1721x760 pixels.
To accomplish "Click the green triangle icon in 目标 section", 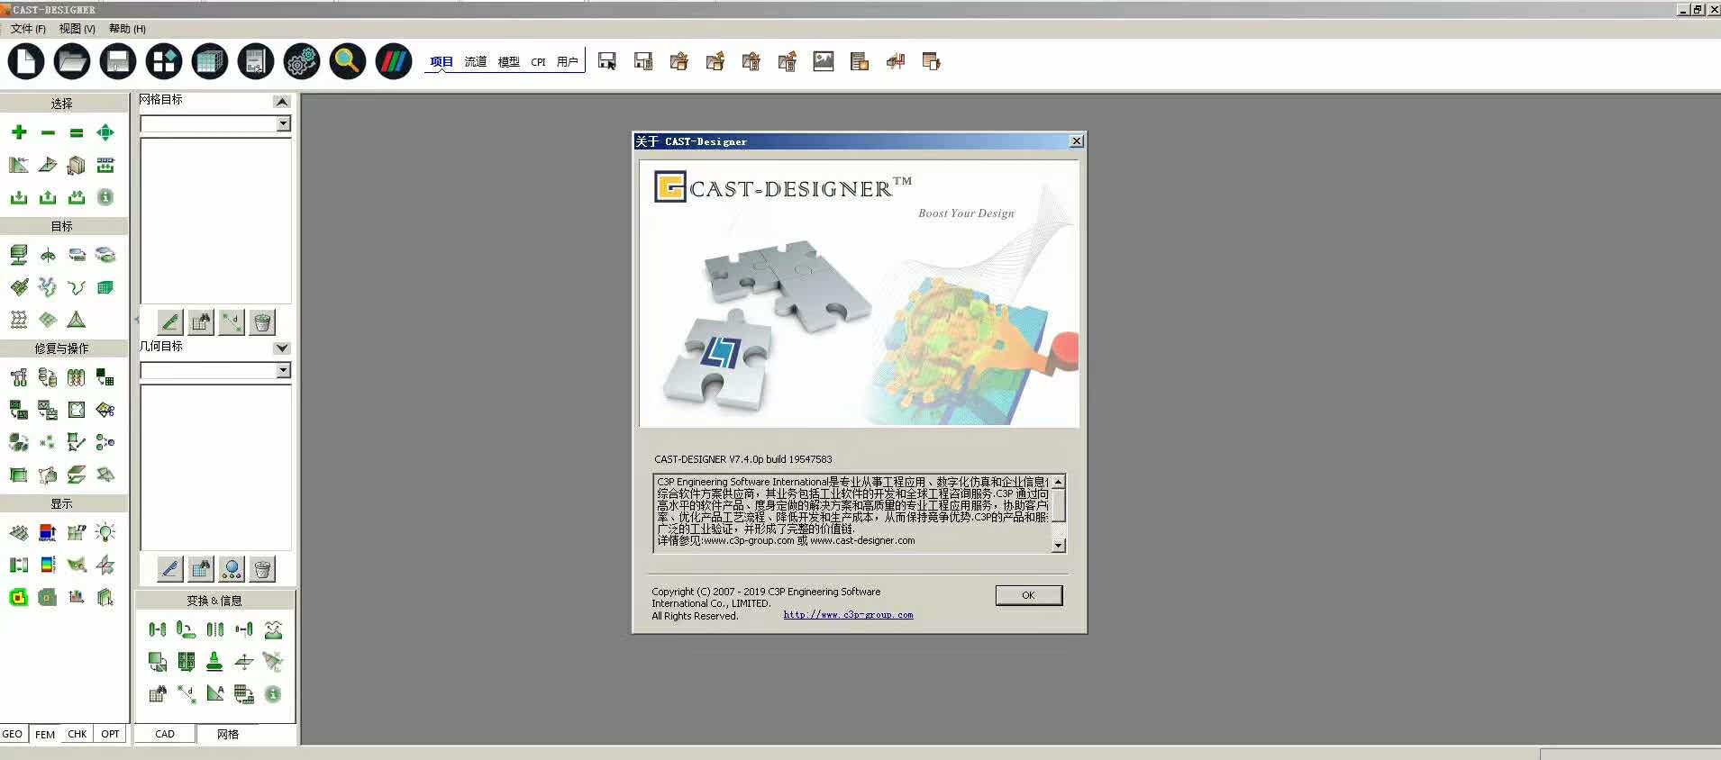I will (77, 320).
